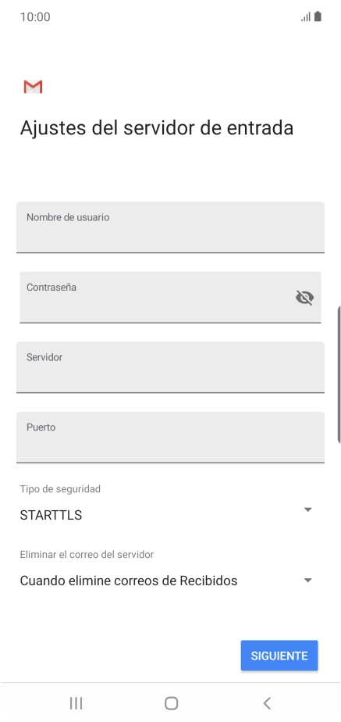
Task: Focus the Servidor input field
Action: (x=170, y=367)
